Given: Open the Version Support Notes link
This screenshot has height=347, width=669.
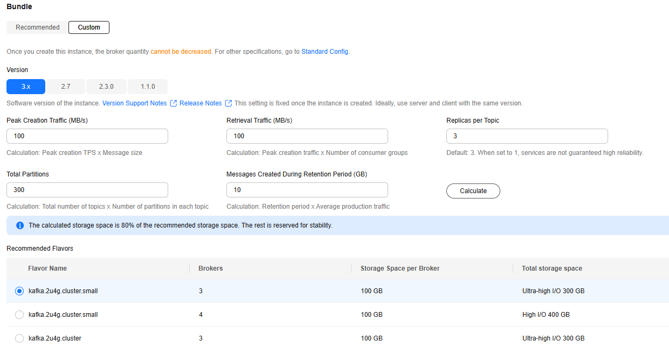Looking at the screenshot, I should tap(135, 103).
